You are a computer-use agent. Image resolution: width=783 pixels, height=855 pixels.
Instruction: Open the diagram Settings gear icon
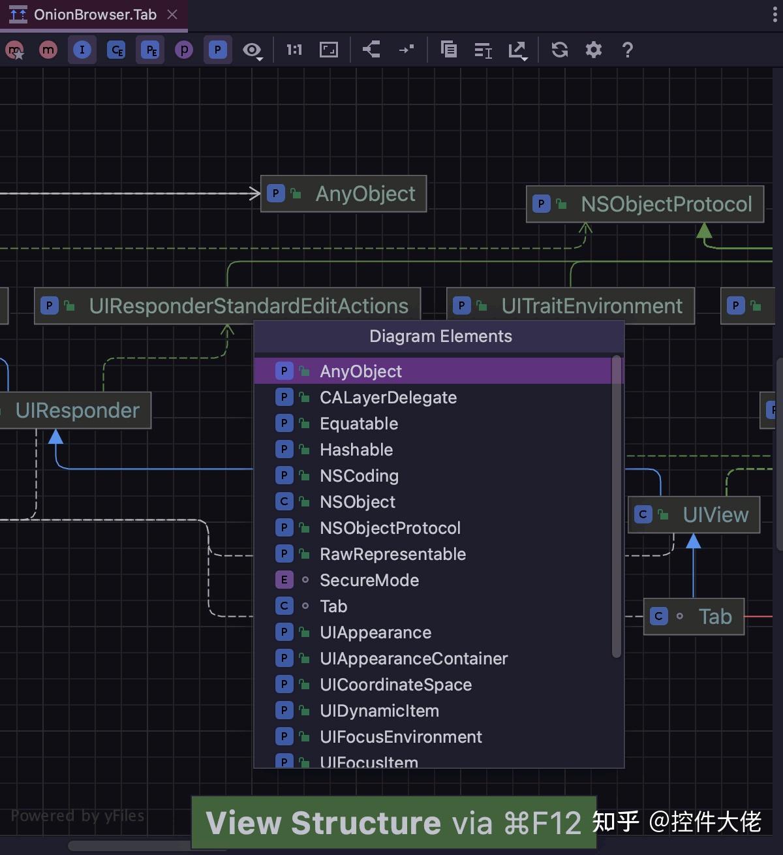pyautogui.click(x=593, y=50)
